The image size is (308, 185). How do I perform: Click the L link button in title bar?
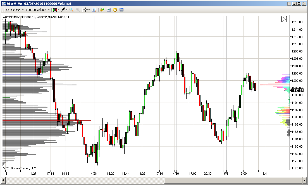pos(289,4)
